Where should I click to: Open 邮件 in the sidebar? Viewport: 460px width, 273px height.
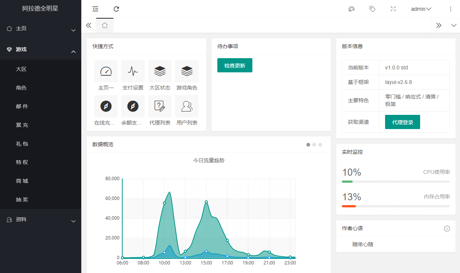pos(41,106)
